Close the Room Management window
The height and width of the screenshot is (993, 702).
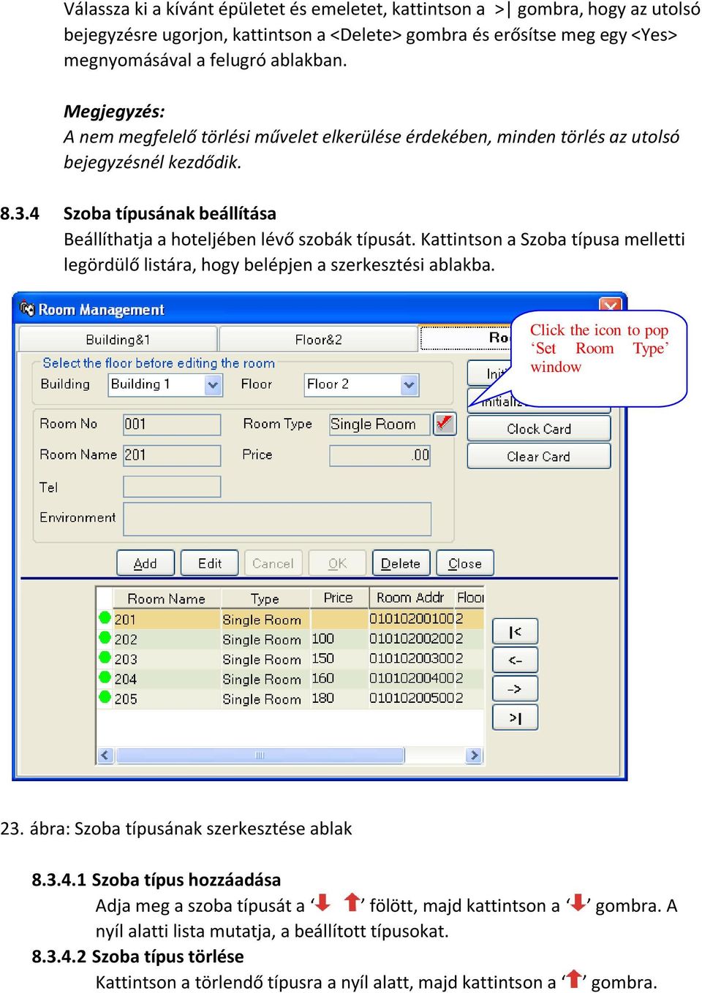tap(610, 305)
